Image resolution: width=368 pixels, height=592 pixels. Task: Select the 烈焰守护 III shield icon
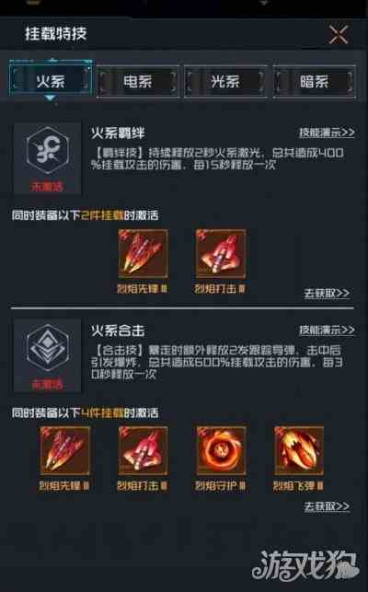point(221,451)
